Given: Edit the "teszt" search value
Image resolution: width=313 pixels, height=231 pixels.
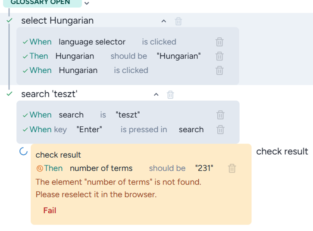Looking at the screenshot, I should [x=128, y=115].
